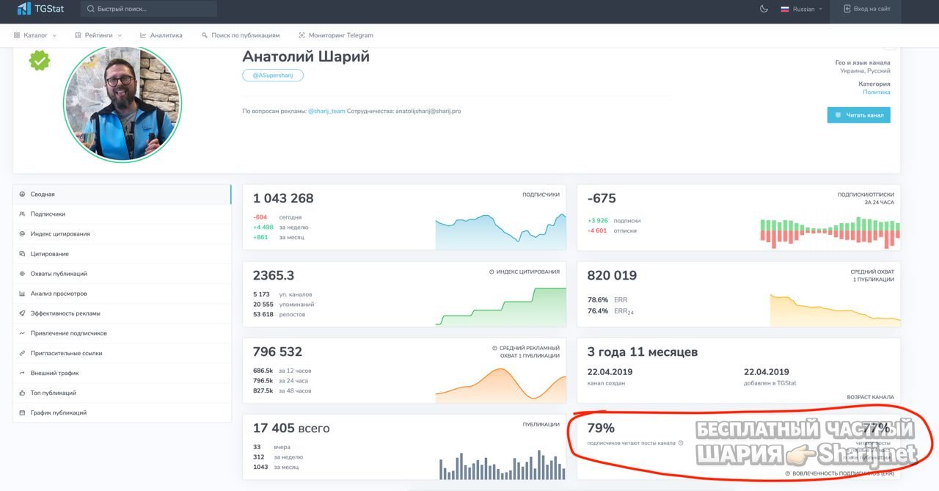This screenshot has height=491, width=939.
Task: Open the Подписчики sidebar section
Action: 122,214
